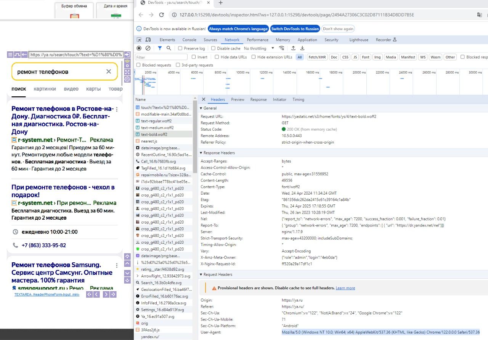Switch to the Console tab

click(x=189, y=40)
